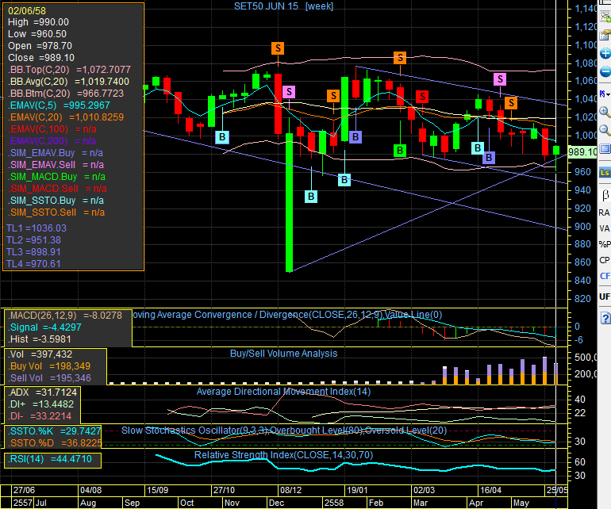Click the Close =989.10 value
Image resolution: width=611 pixels, height=509 pixels.
[41, 58]
